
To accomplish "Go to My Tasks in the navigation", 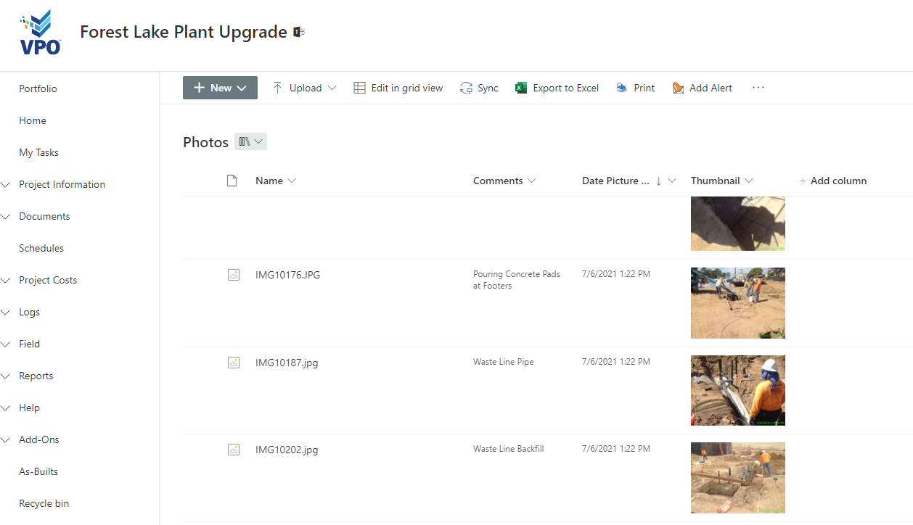I will click(x=38, y=152).
